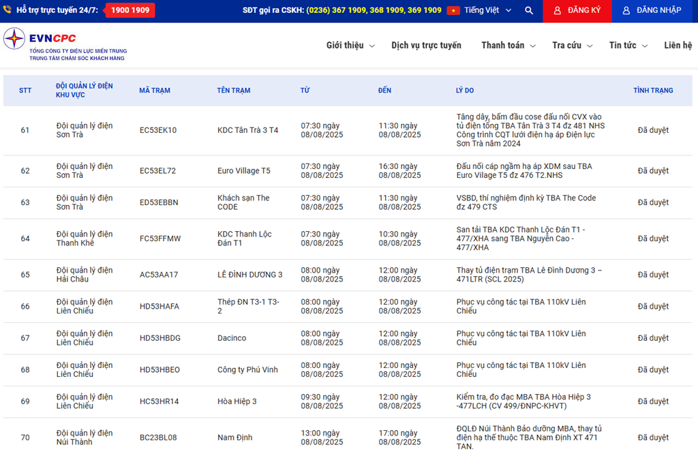
Task: Expand the Giới thiệu menu
Action: click(x=350, y=46)
